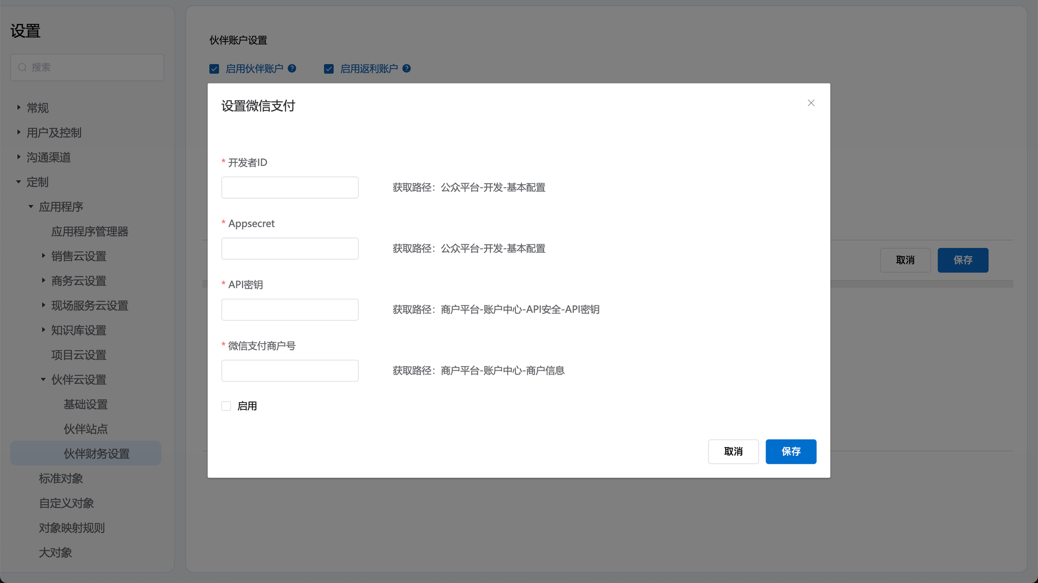Expand the 用户及控制 section arrow

(19, 132)
